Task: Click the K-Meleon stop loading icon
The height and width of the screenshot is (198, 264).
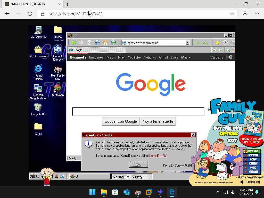Action: (89, 43)
